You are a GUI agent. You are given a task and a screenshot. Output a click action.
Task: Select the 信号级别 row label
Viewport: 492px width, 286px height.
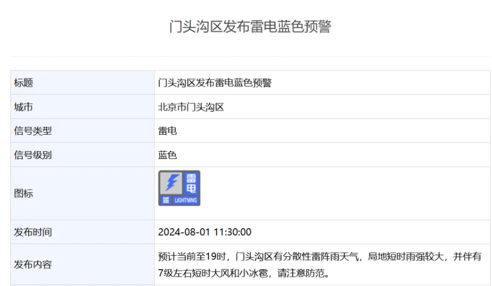pos(33,155)
